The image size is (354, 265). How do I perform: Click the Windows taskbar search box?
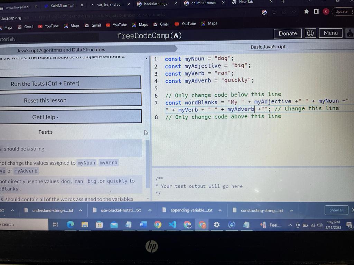(24, 224)
